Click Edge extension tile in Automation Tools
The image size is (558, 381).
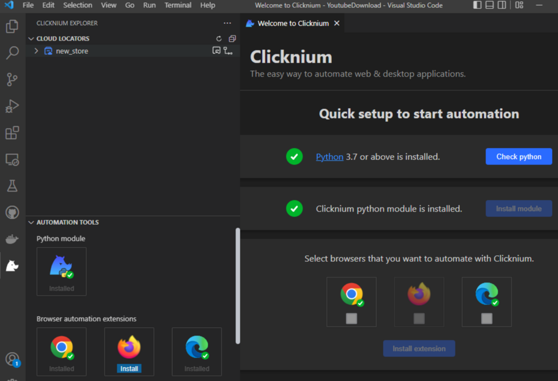(197, 352)
